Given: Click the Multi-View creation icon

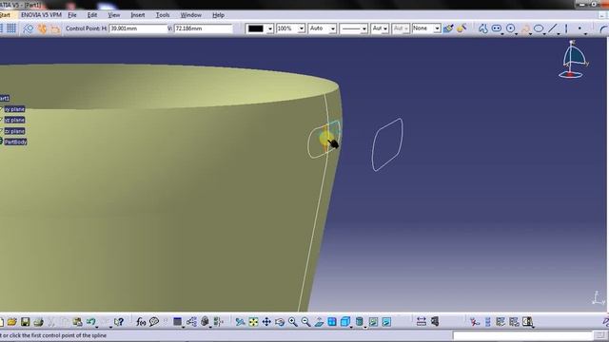Looking at the screenshot, I should 332,322.
